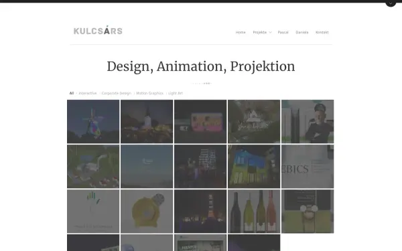Click the round dark chevron button at top right
Viewport: 402px width, 251px height.
(391, 3)
